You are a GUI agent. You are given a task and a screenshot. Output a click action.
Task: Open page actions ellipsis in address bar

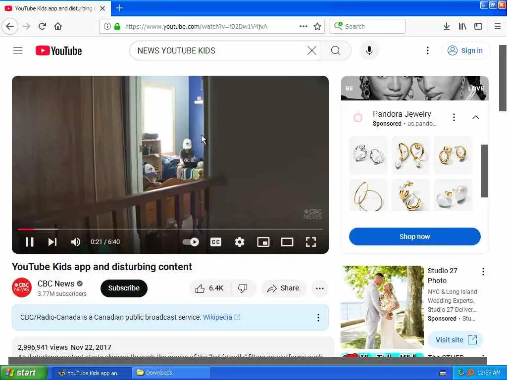[x=304, y=27]
